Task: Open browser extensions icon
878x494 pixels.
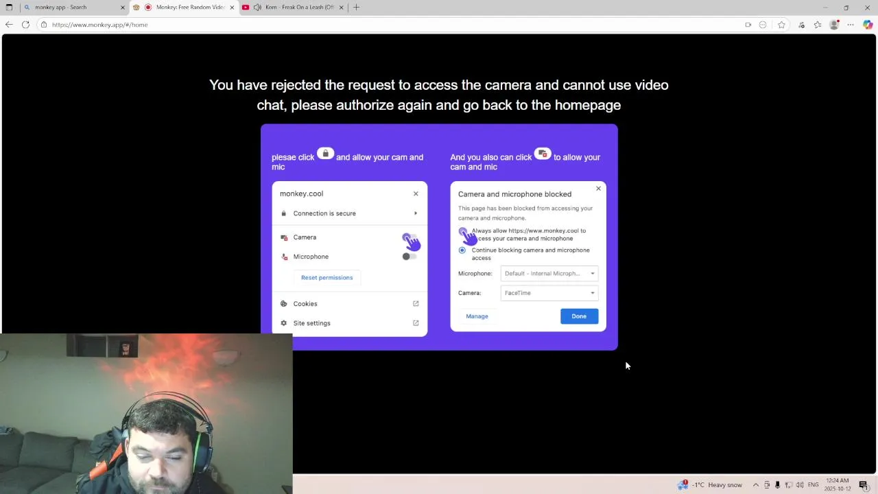Action: tap(801, 25)
